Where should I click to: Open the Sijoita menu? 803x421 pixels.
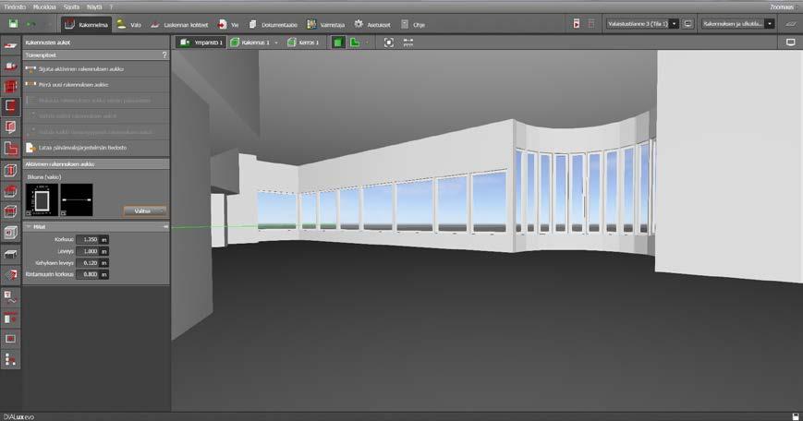(x=72, y=7)
